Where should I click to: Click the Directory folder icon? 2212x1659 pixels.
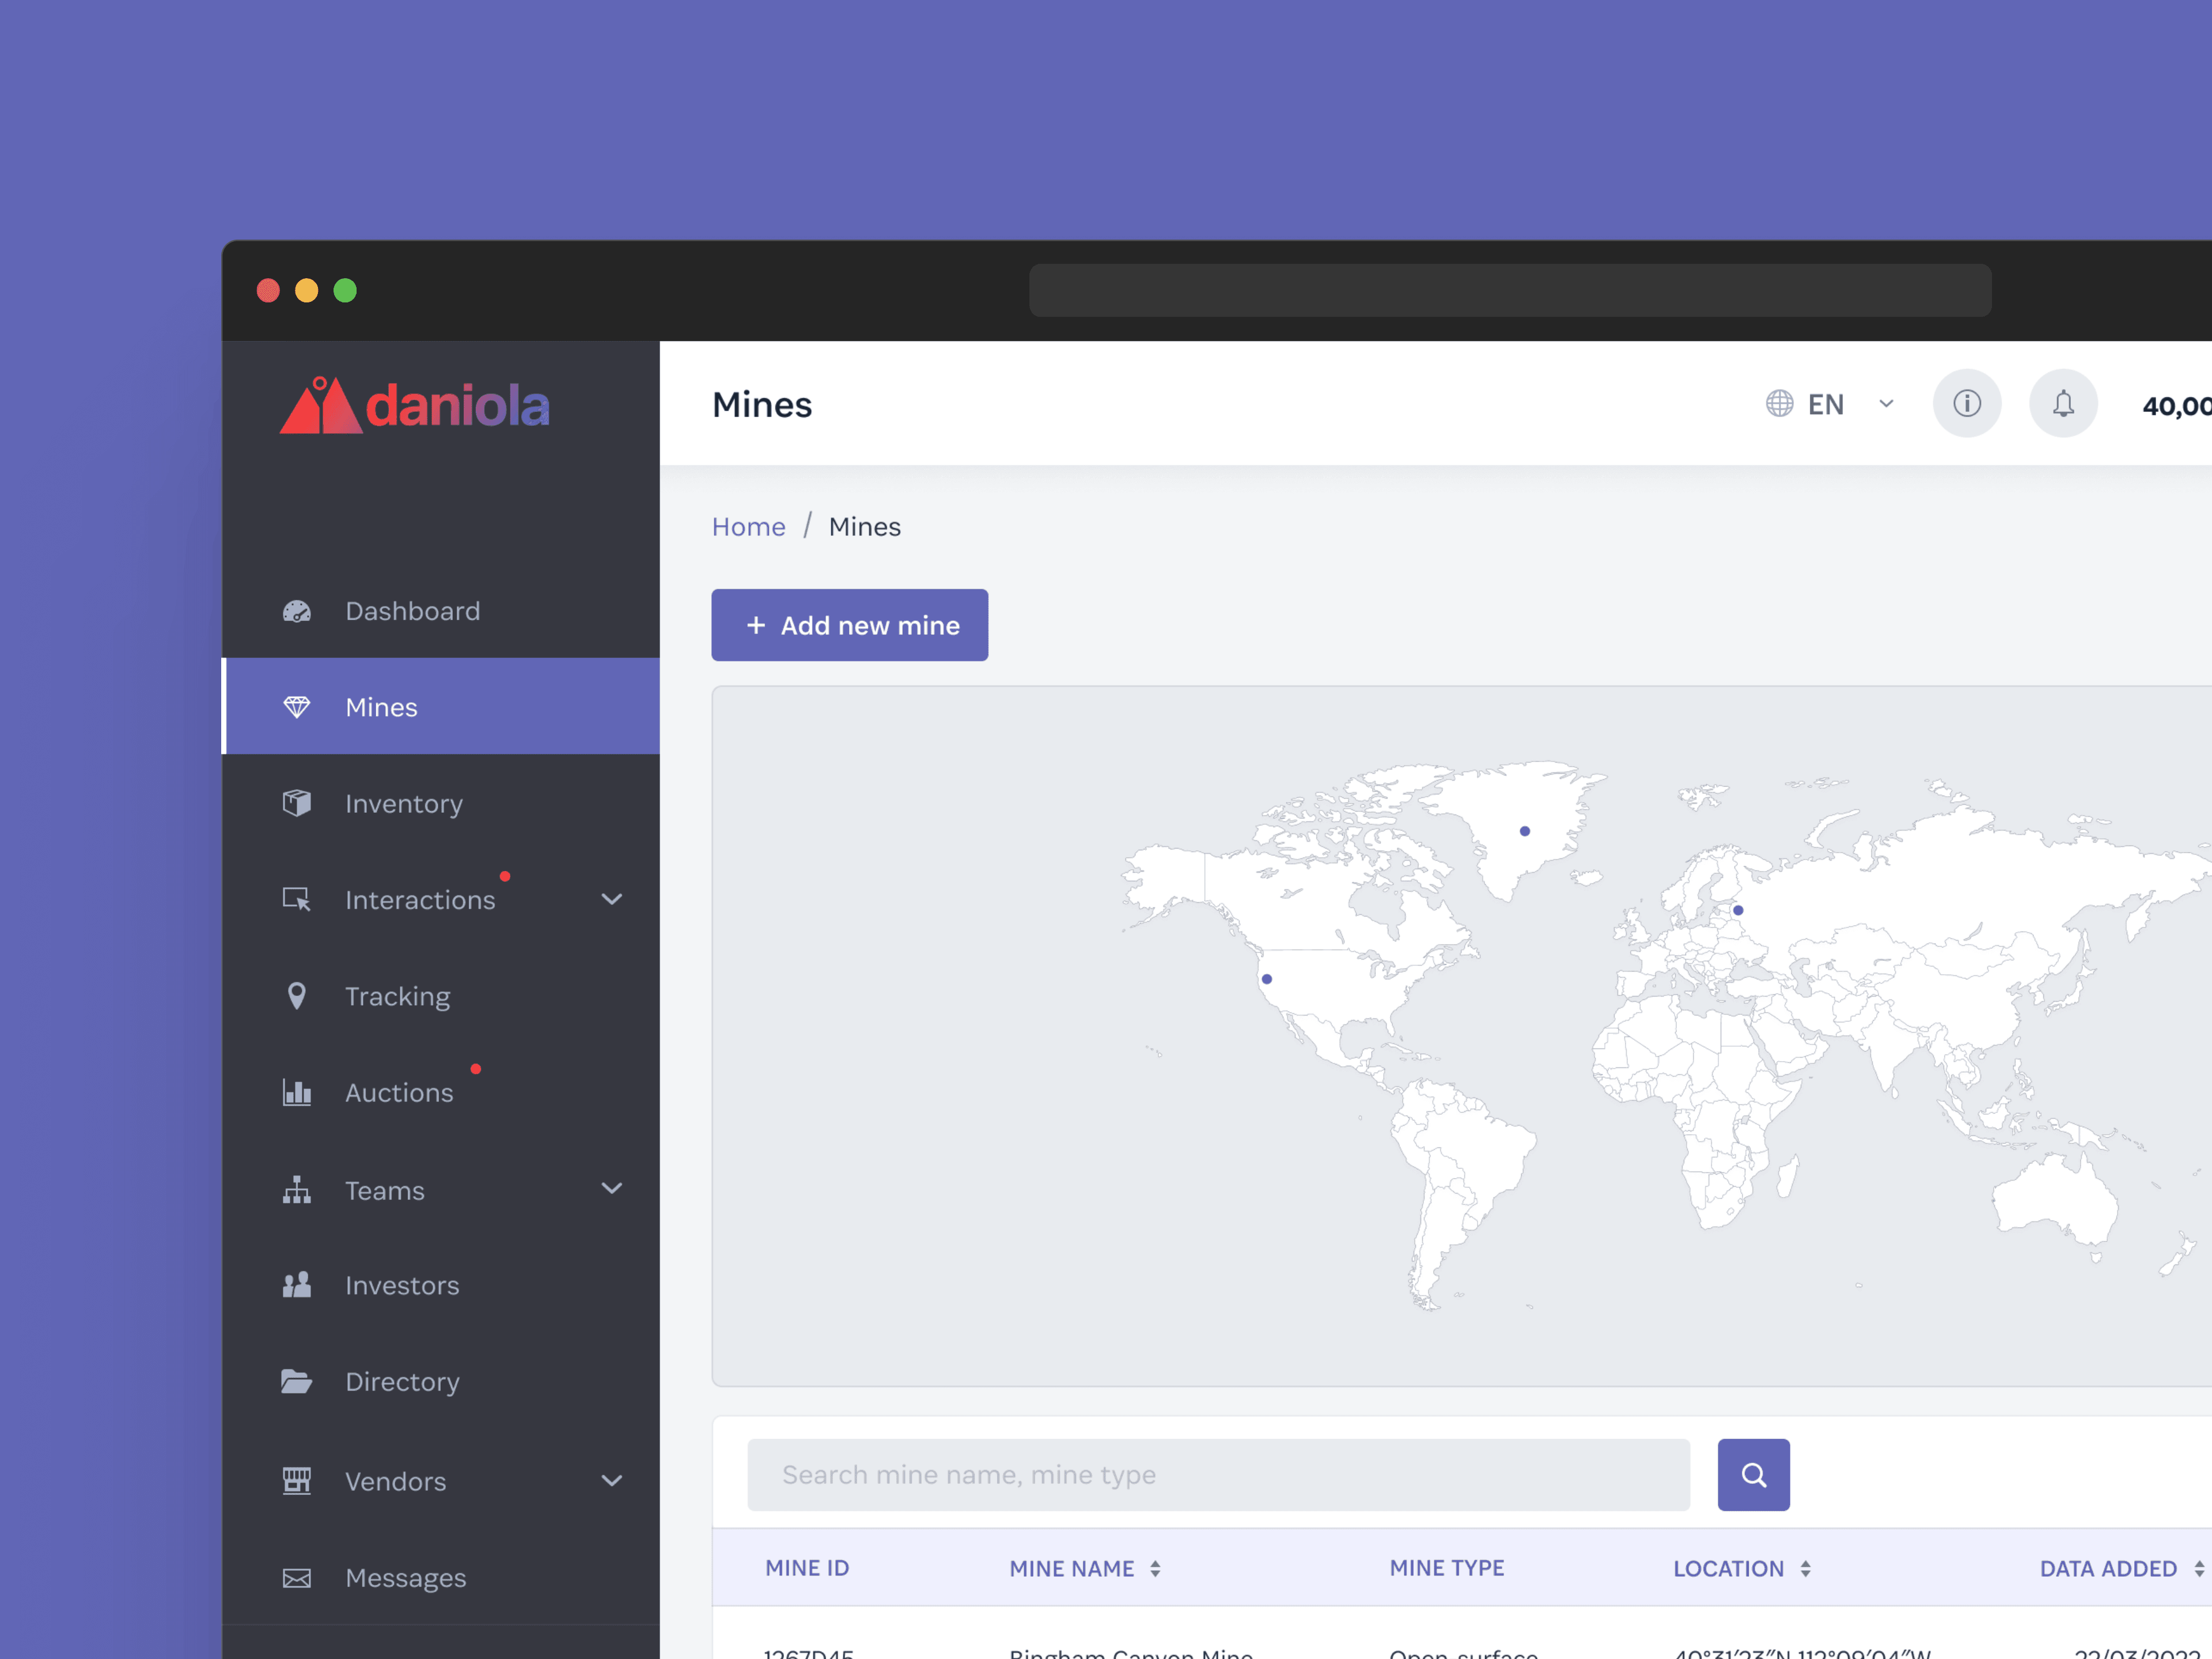(297, 1381)
